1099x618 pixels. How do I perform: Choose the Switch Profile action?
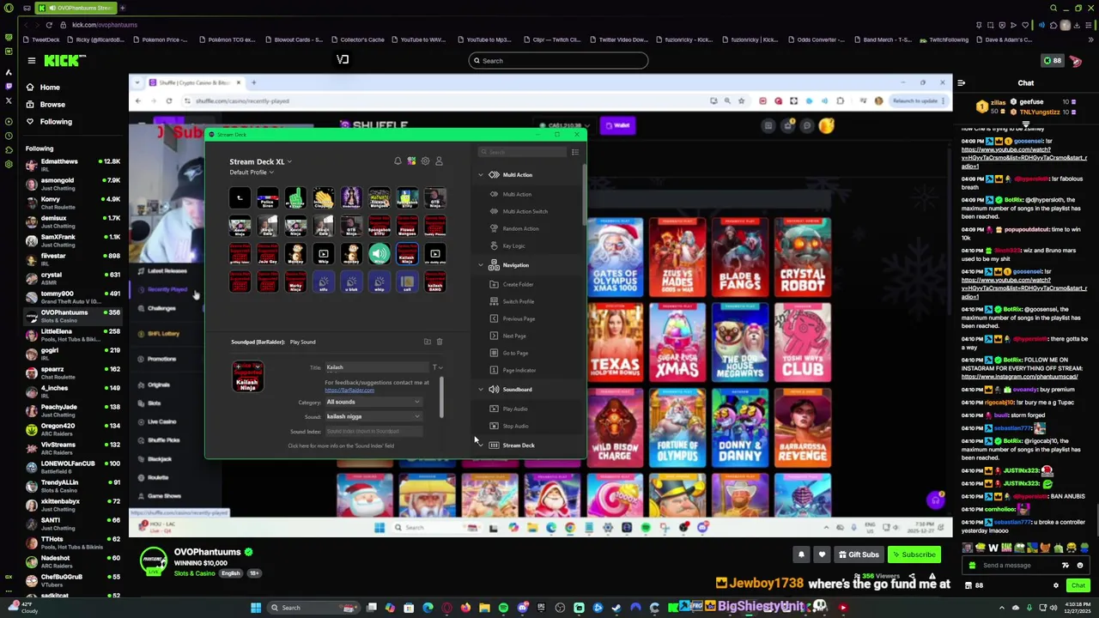(x=518, y=301)
